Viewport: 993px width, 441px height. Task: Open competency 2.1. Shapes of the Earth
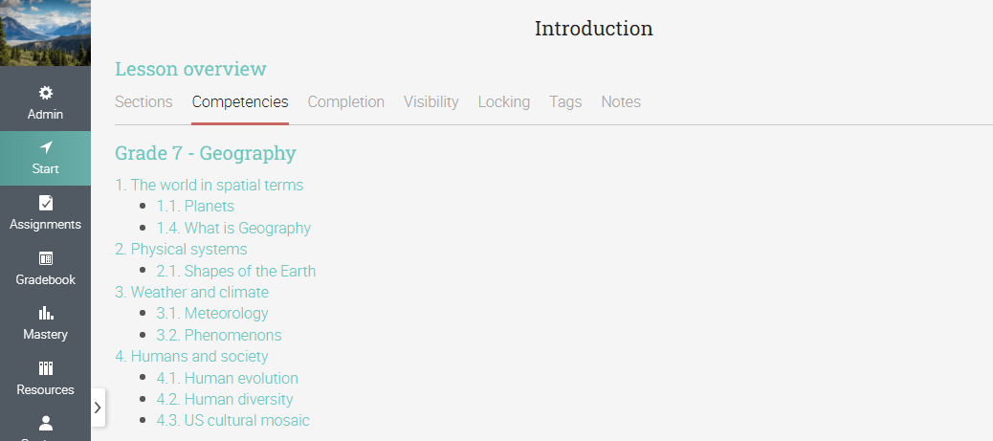(235, 271)
